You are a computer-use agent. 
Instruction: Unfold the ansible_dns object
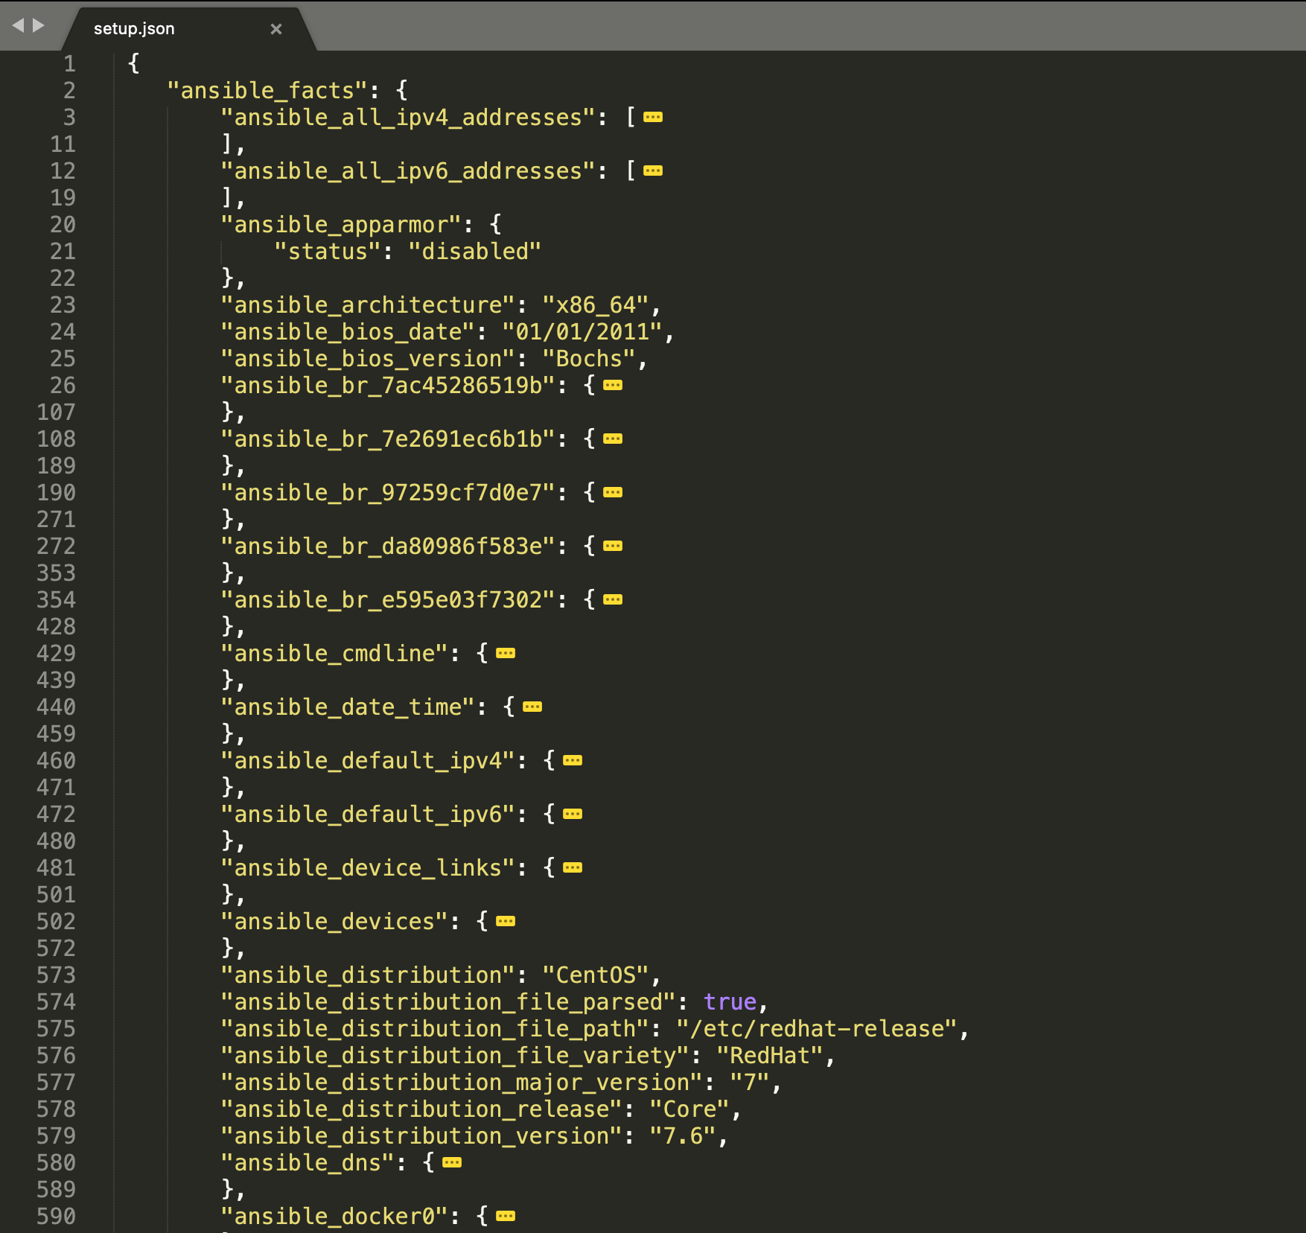450,1162
